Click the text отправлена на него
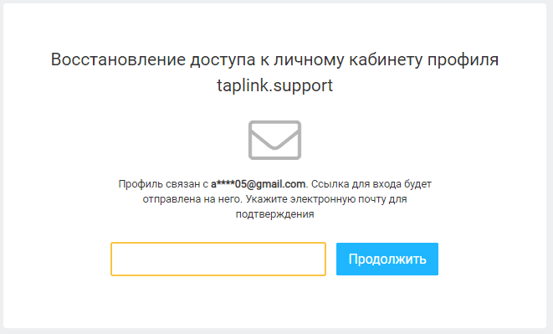553x334 pixels. pyautogui.click(x=192, y=199)
